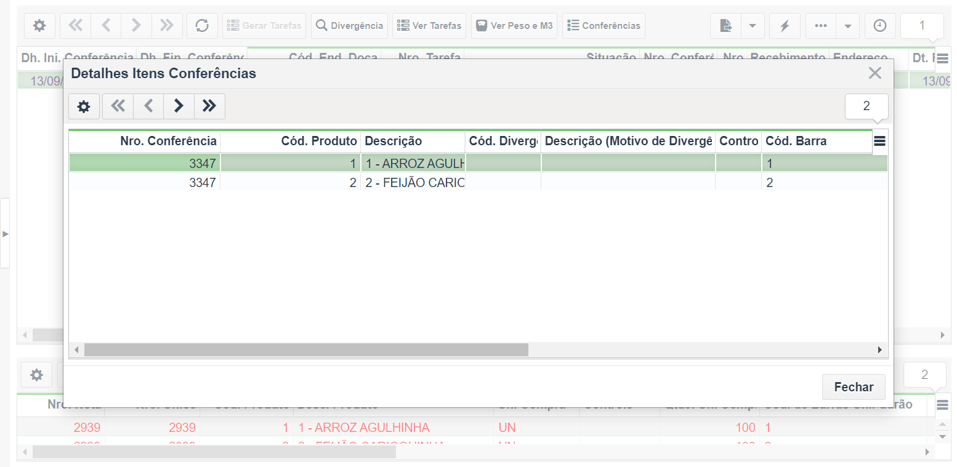Click the dialog record count field showing 2
This screenshot has height=467, width=957.
(x=866, y=106)
